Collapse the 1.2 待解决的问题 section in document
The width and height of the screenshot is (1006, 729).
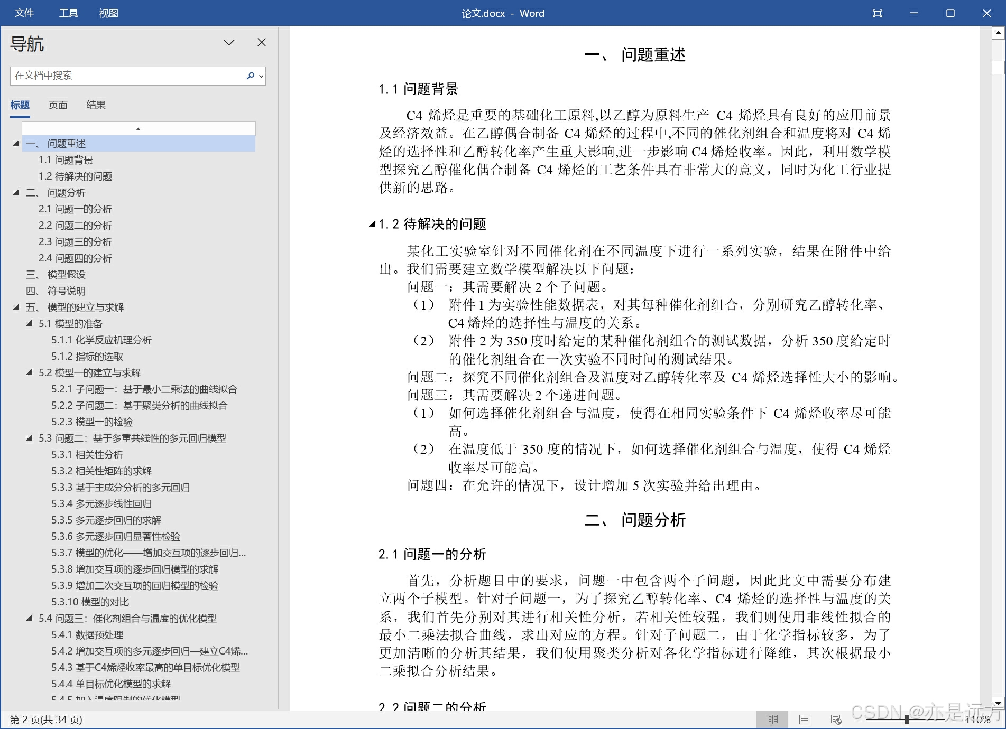coord(372,225)
